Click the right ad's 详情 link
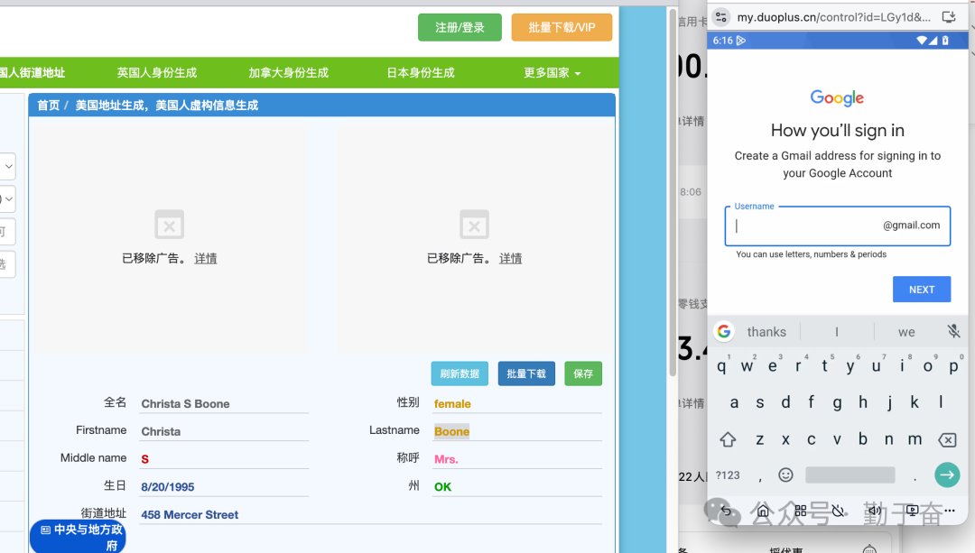This screenshot has height=553, width=975. pyautogui.click(x=510, y=259)
